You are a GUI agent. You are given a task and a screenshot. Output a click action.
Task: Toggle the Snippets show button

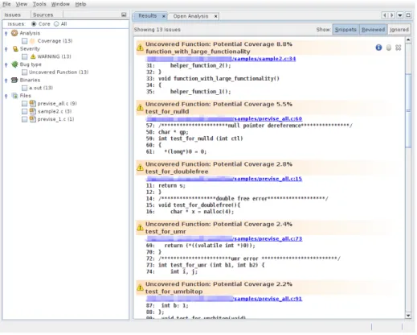click(345, 30)
